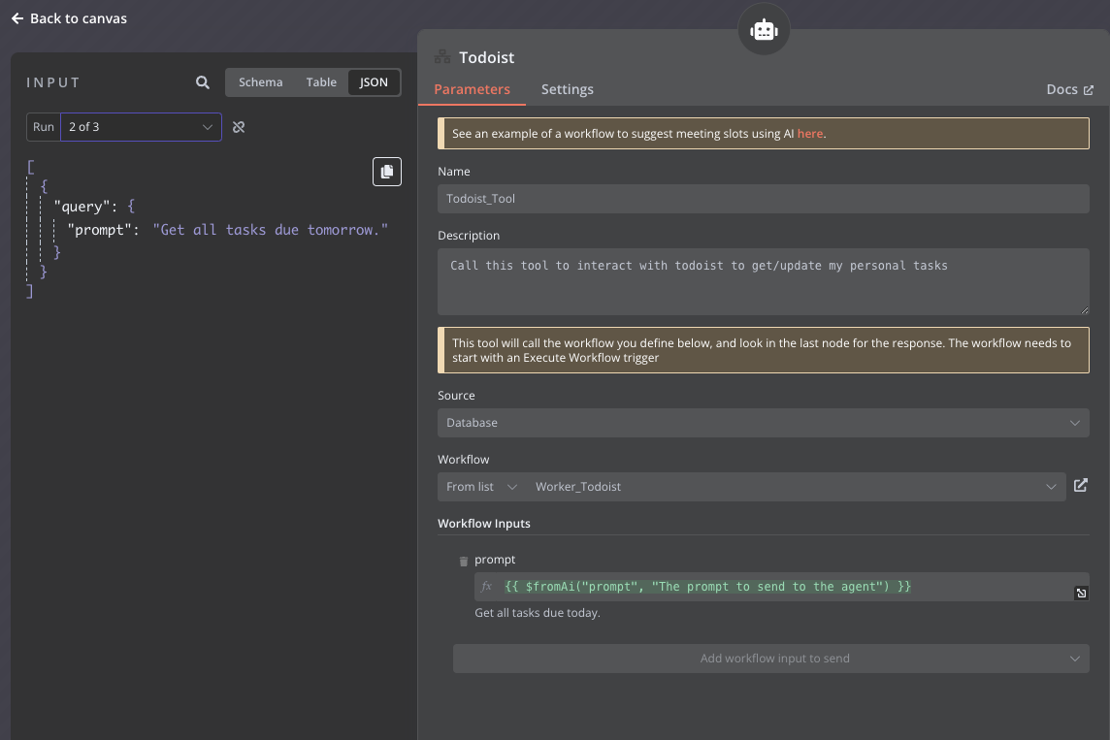1110x740 pixels.
Task: Click the unlink runs icon
Action: tap(239, 127)
